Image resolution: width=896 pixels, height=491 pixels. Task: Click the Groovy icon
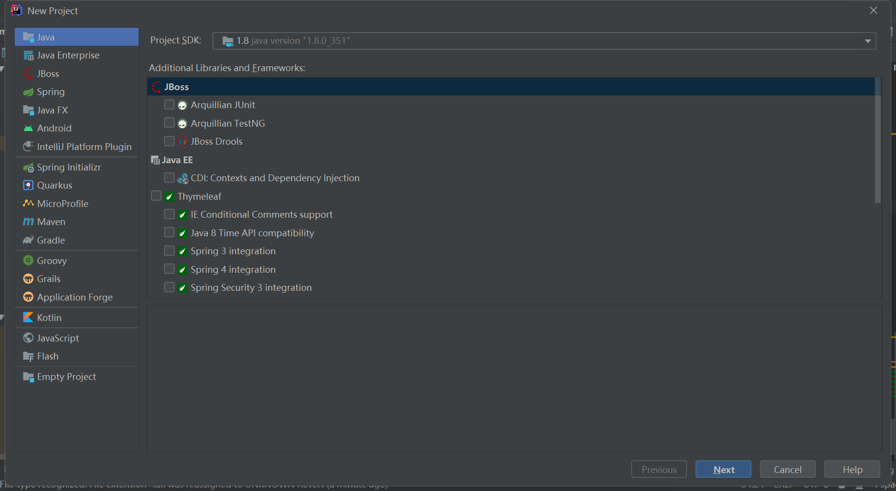28,261
